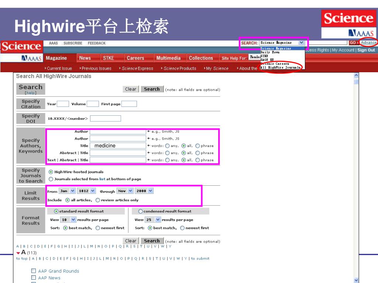Click the 'list' link in journals option
378x283 pixels.
(x=102, y=179)
